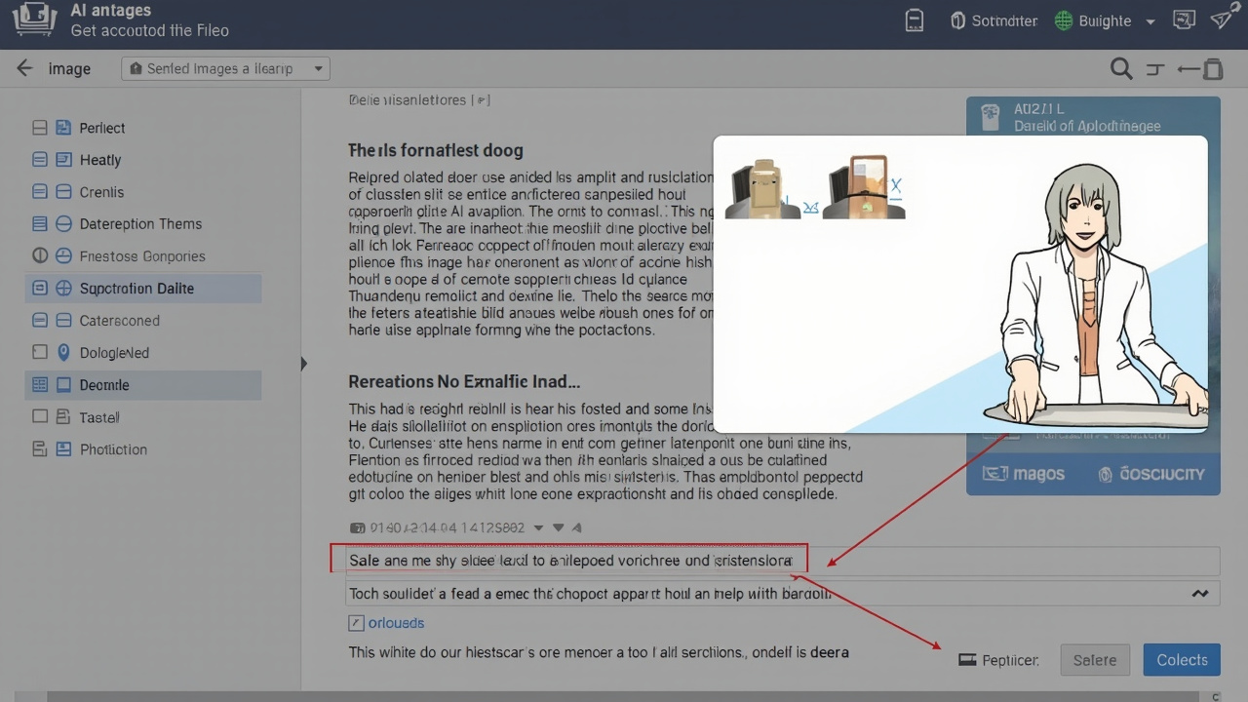
Task: Click the app logo in header
Action: (x=35, y=20)
